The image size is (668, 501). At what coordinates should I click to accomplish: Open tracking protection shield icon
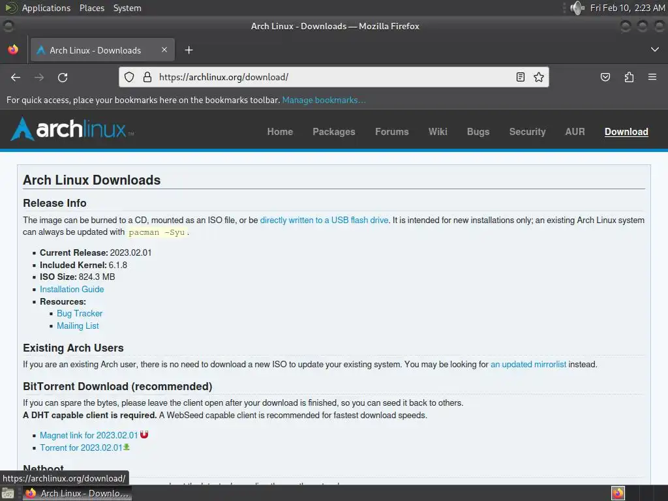point(129,77)
